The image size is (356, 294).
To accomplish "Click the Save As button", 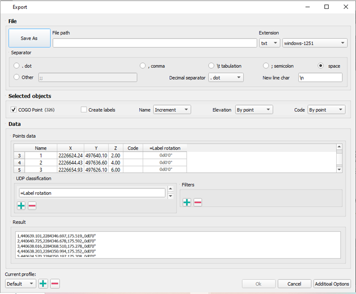I will coord(29,38).
